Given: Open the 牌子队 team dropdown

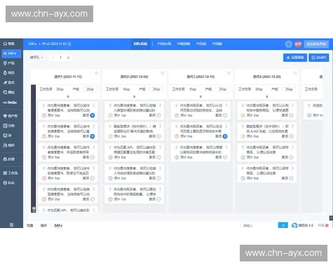Looking at the screenshot, I should pyautogui.click(x=36, y=57).
